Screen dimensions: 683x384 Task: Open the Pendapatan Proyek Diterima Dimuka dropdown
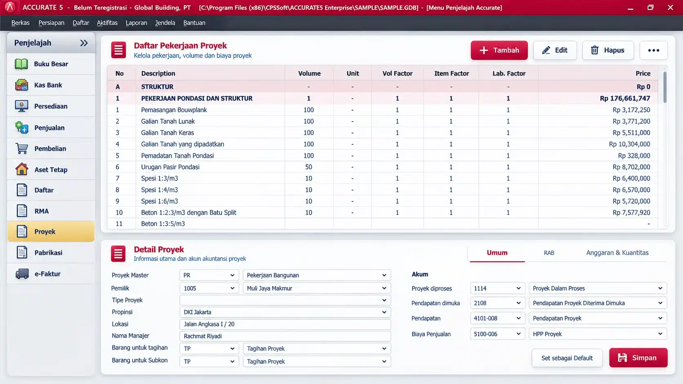pyautogui.click(x=598, y=303)
